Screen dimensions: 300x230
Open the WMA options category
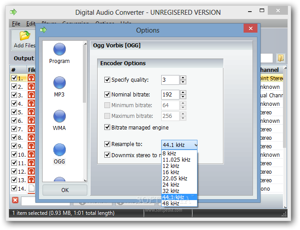pyautogui.click(x=59, y=120)
